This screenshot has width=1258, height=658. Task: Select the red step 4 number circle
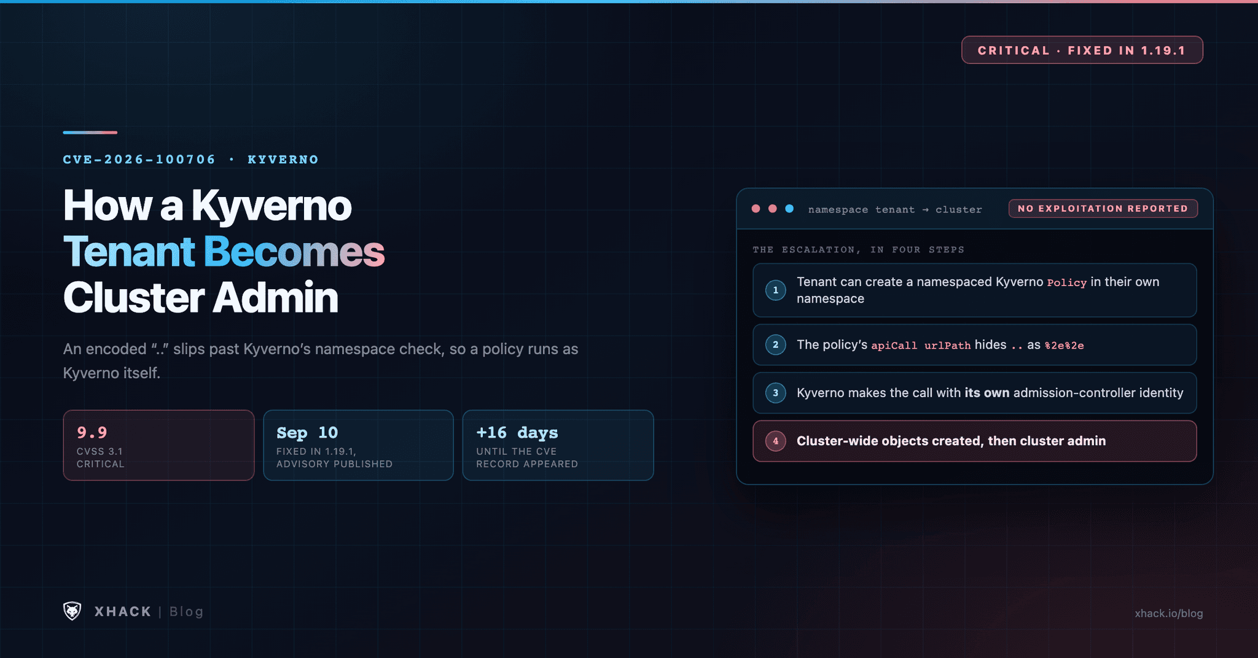[x=775, y=441]
